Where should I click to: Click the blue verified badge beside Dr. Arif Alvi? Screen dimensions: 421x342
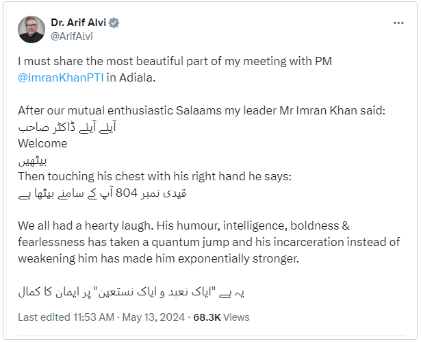pyautogui.click(x=114, y=23)
